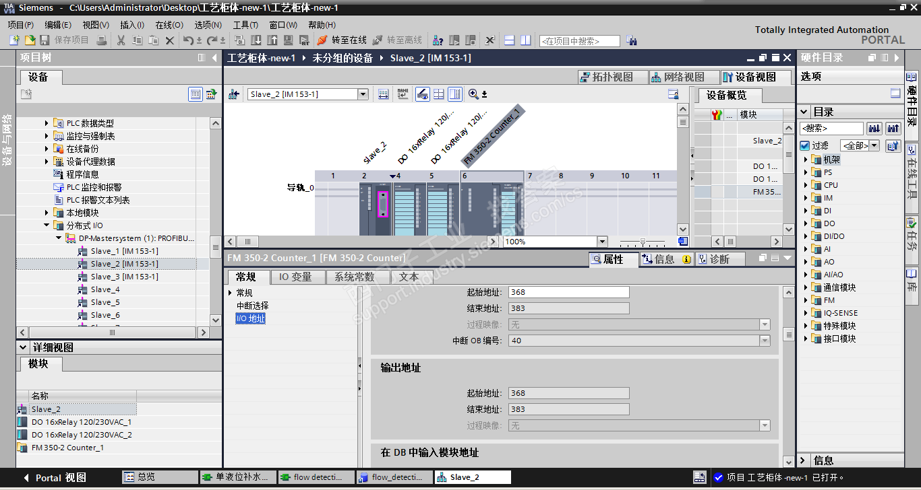Viewport: 921px width, 490px height.
Task: Add new device icon in project tree
Action: point(26,94)
